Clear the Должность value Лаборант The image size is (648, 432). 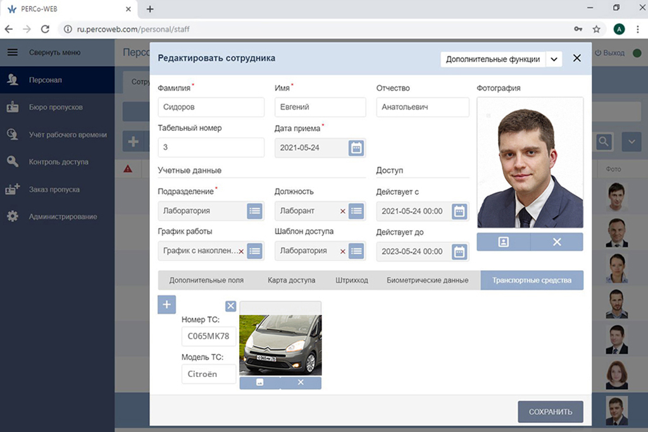tap(343, 211)
